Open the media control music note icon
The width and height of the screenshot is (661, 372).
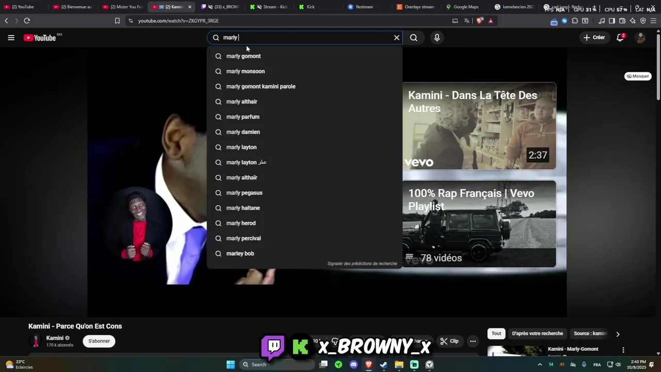(x=602, y=21)
